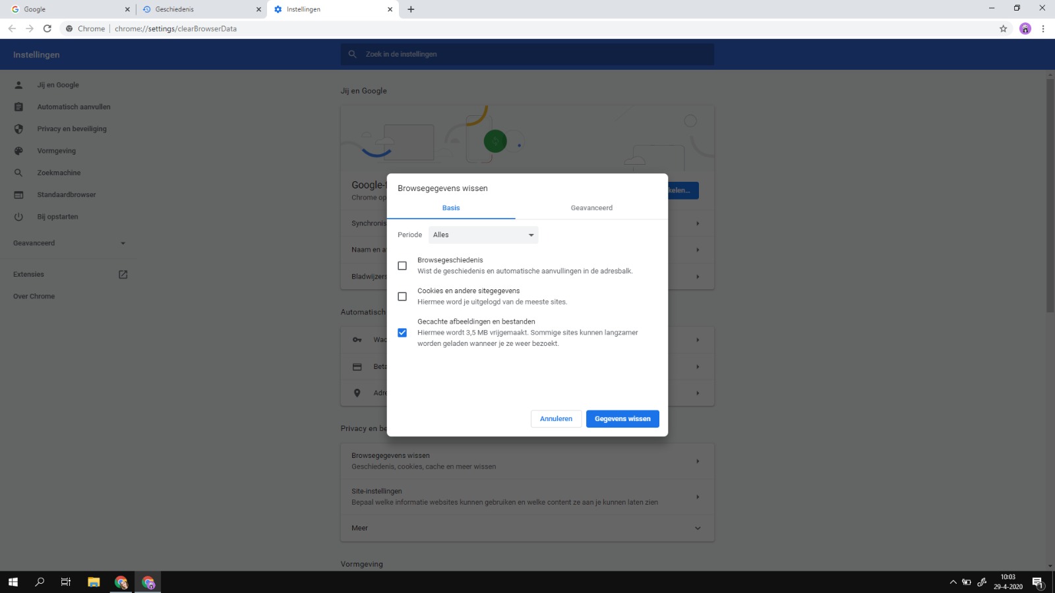
Task: Open the Synchronisatie row arrow
Action: 698,223
